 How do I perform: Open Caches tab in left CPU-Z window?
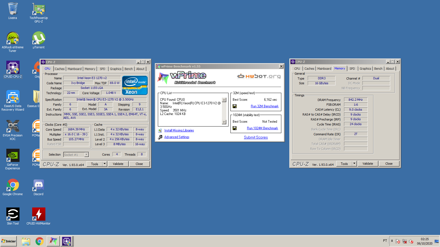pyautogui.click(x=59, y=69)
